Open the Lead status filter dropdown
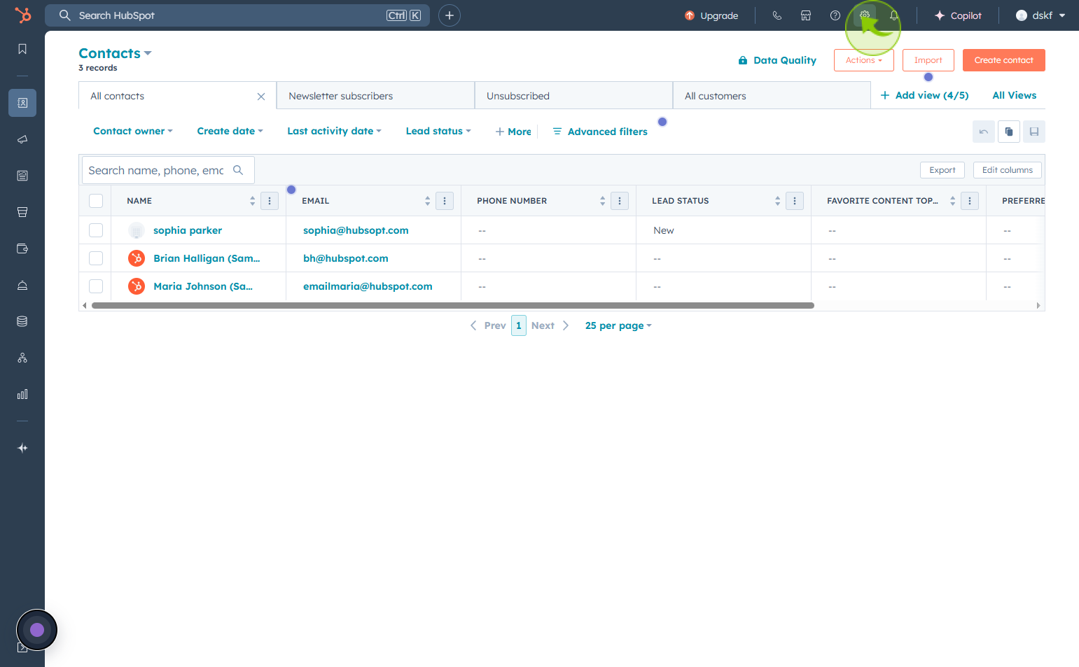The width and height of the screenshot is (1079, 667). [438, 131]
